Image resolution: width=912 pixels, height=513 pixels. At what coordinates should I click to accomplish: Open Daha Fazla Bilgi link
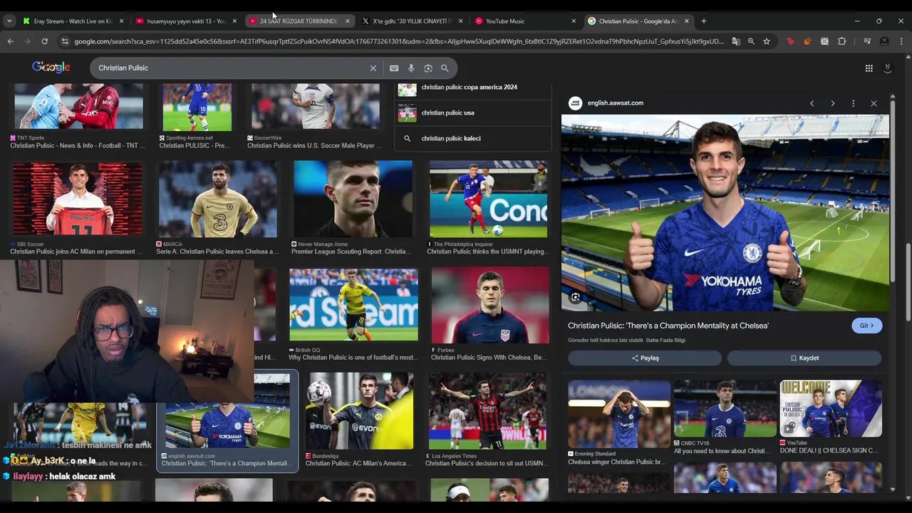(x=665, y=341)
